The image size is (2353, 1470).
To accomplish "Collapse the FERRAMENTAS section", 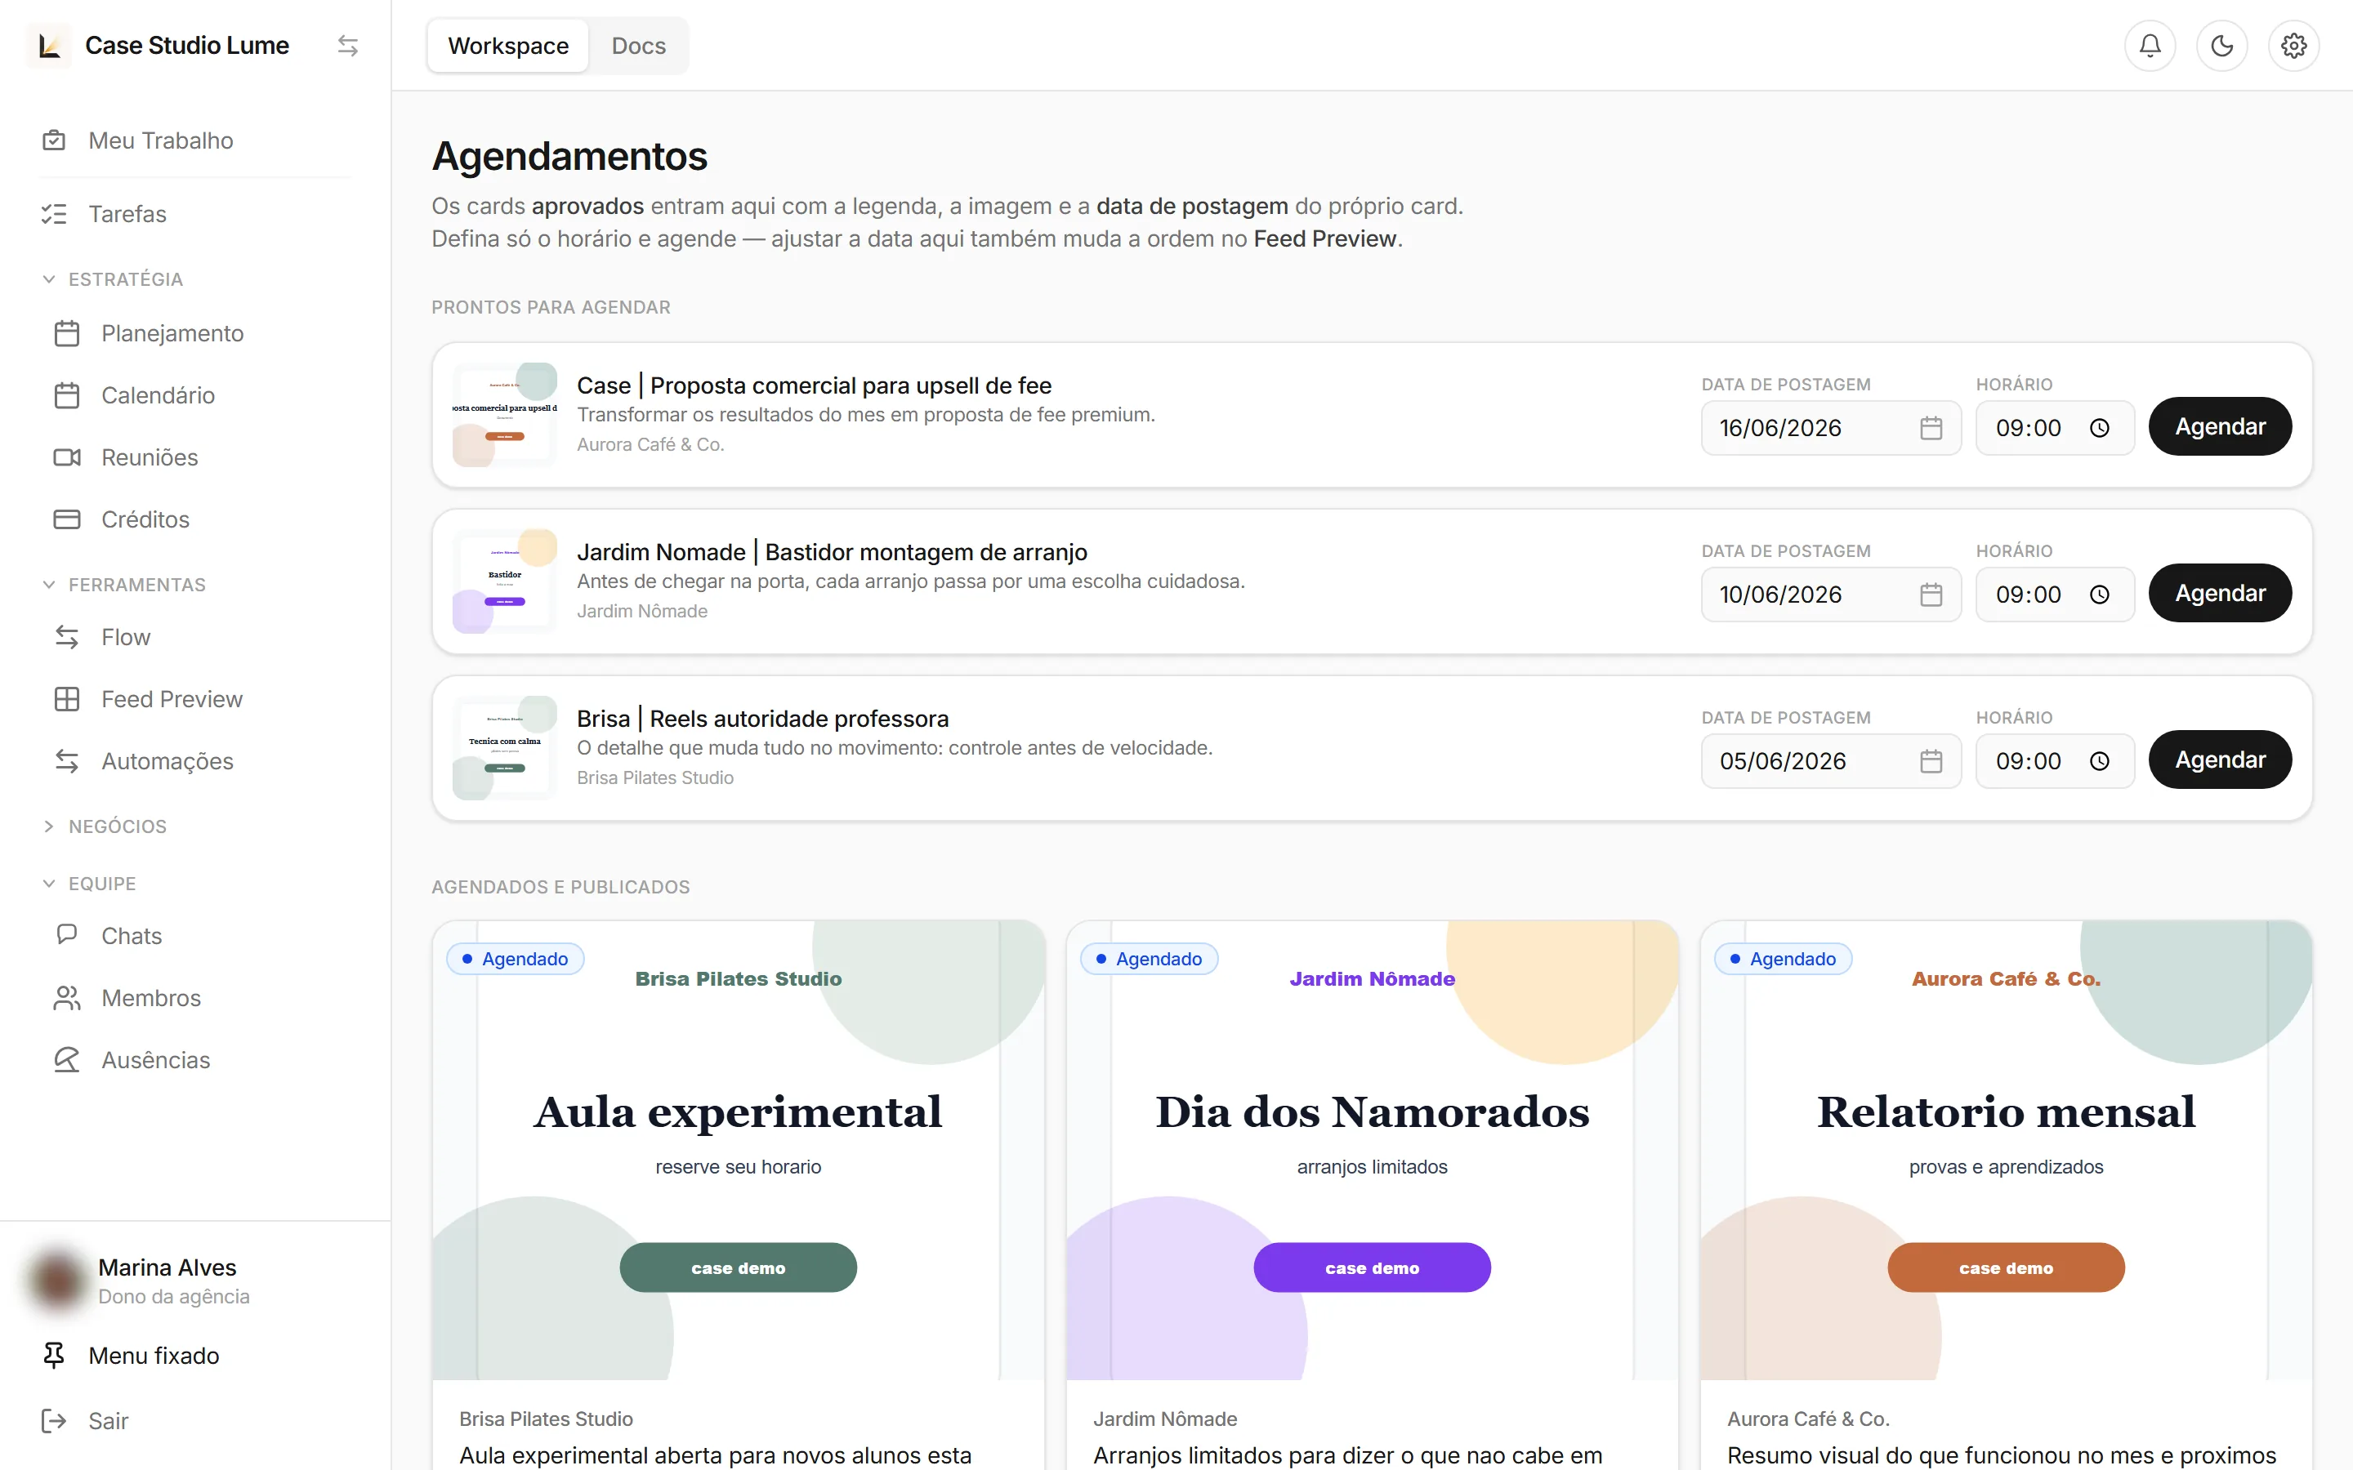I will 124,584.
